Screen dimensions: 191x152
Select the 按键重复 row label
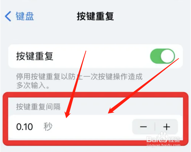[x=35, y=56]
